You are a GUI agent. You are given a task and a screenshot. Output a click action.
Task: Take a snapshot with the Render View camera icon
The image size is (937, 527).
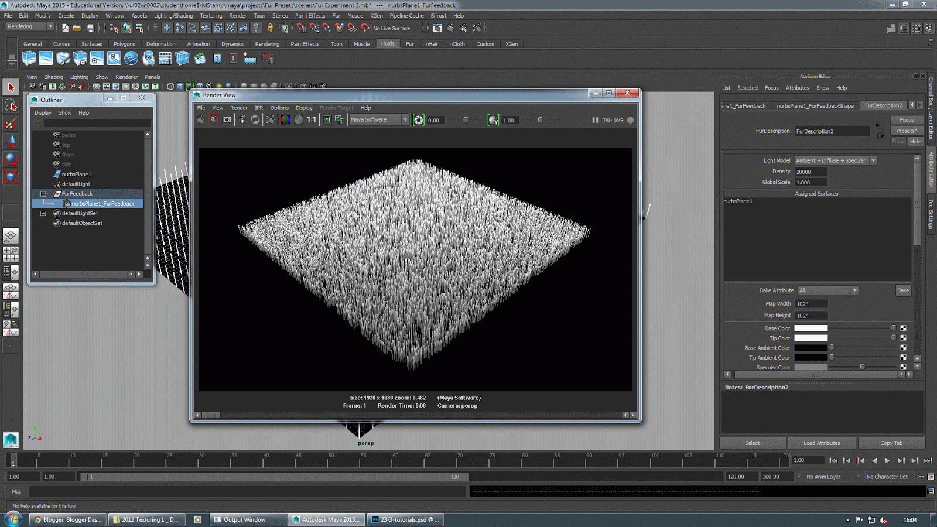(x=226, y=119)
